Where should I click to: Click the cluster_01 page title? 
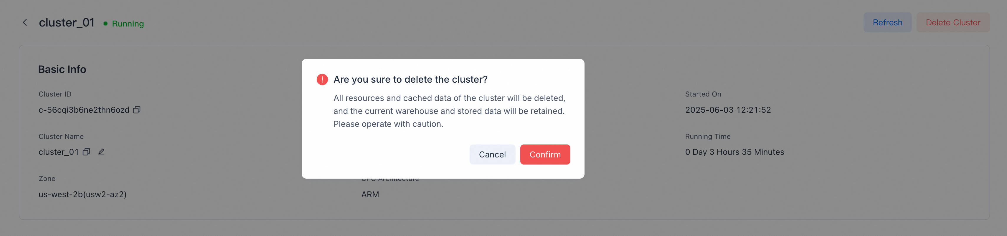coord(67,22)
